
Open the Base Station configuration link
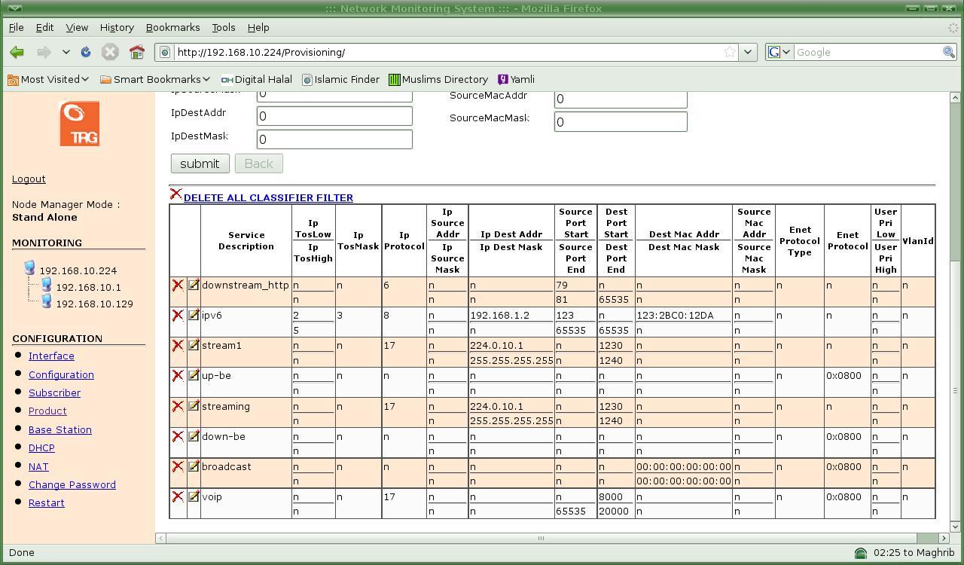click(60, 429)
